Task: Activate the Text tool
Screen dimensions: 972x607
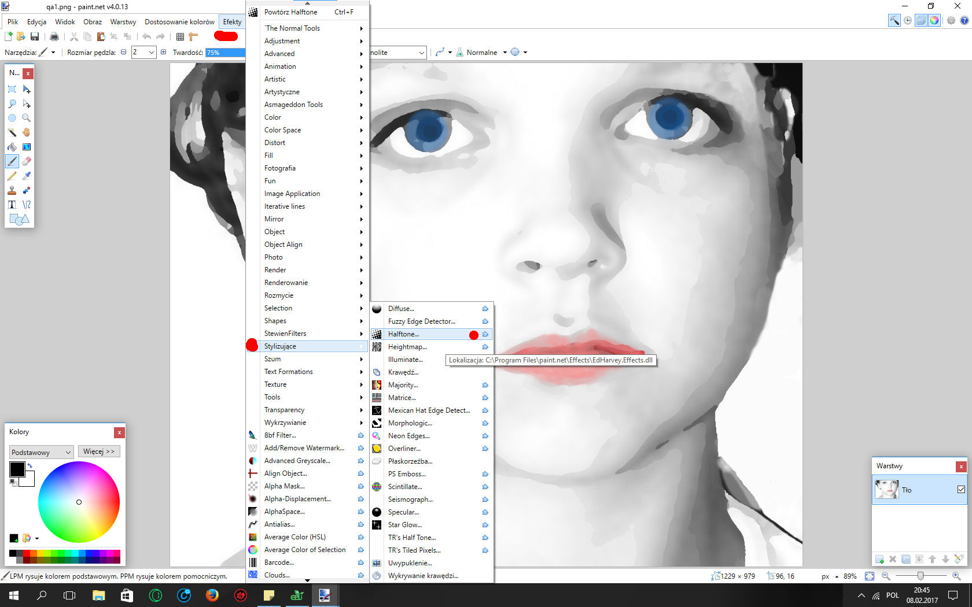Action: tap(12, 205)
